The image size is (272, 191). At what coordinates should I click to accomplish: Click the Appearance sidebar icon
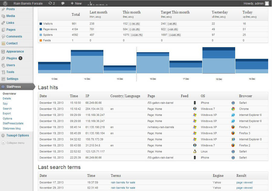3,51
